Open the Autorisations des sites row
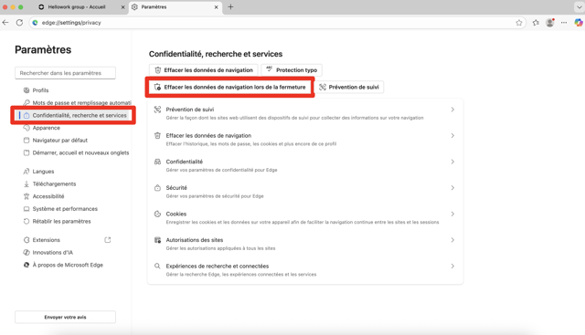 coord(305,244)
